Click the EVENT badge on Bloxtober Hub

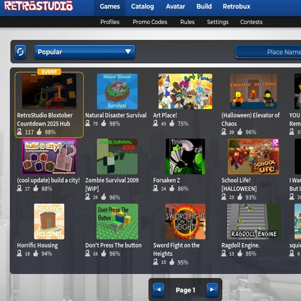pyautogui.click(x=49, y=72)
